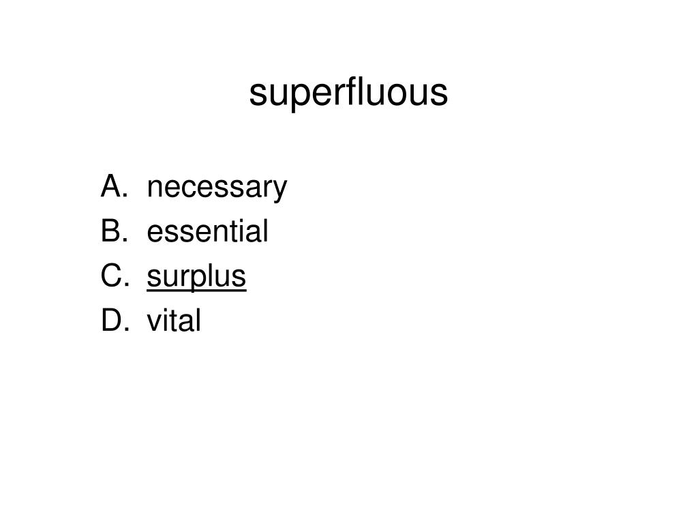Click the slide title 'superfluous'
The height and width of the screenshot is (524, 698).
pos(348,93)
